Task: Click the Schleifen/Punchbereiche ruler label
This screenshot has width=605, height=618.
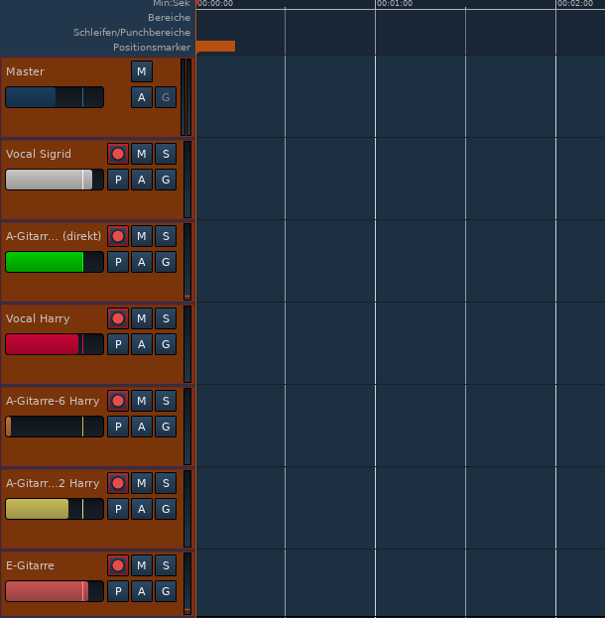Action: pos(131,33)
